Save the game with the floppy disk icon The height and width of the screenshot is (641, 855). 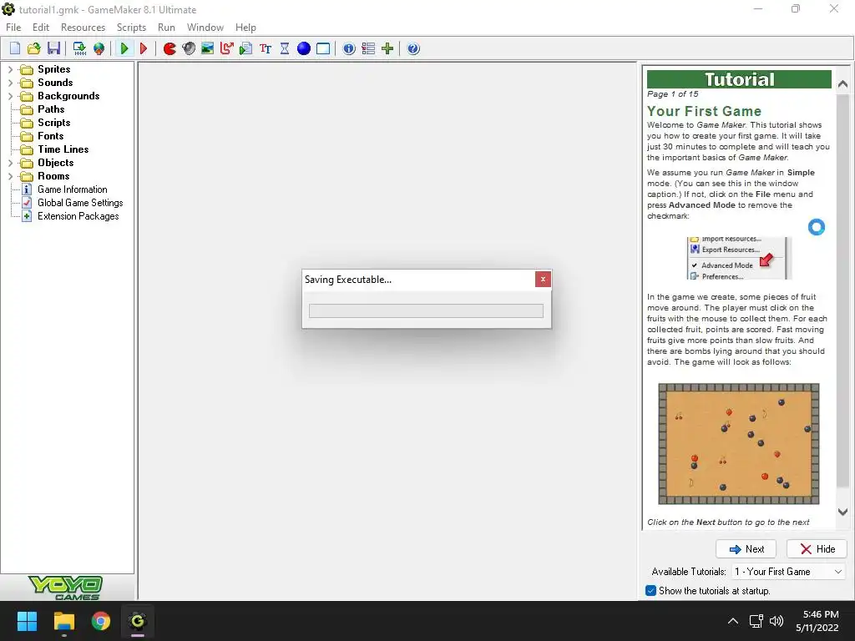tap(53, 48)
